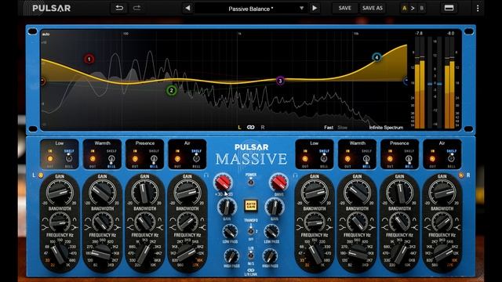Flip the L/R to M/S mode switch

[251, 255]
